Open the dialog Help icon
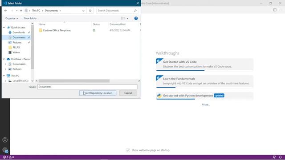 (136, 18)
